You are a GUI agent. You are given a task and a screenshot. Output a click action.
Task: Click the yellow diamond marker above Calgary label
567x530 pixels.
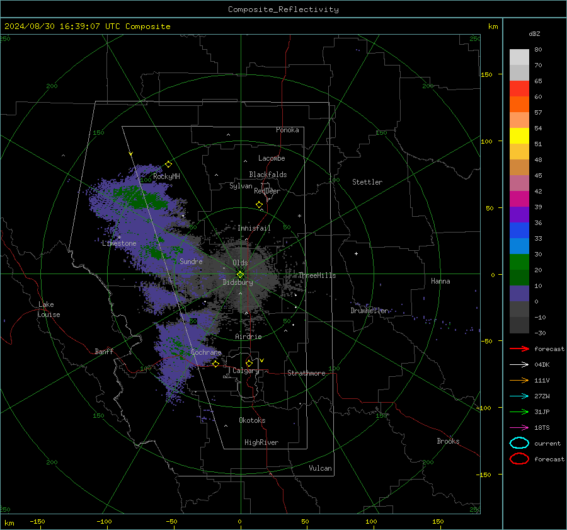249,363
